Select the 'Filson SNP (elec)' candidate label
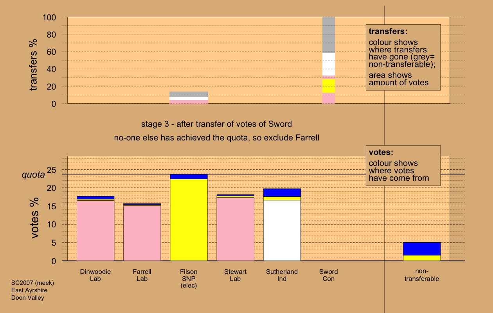Screen dimensions: 493x313 click(189, 279)
